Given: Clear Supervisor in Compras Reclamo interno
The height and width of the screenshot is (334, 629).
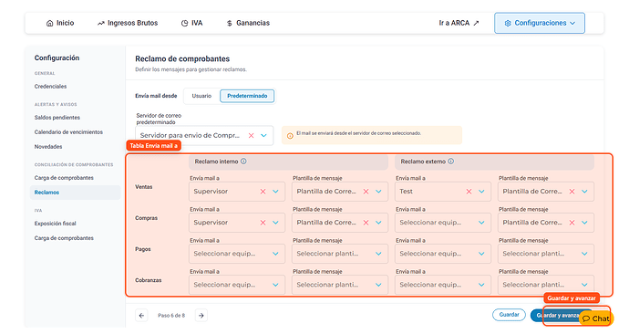Looking at the screenshot, I should (263, 223).
